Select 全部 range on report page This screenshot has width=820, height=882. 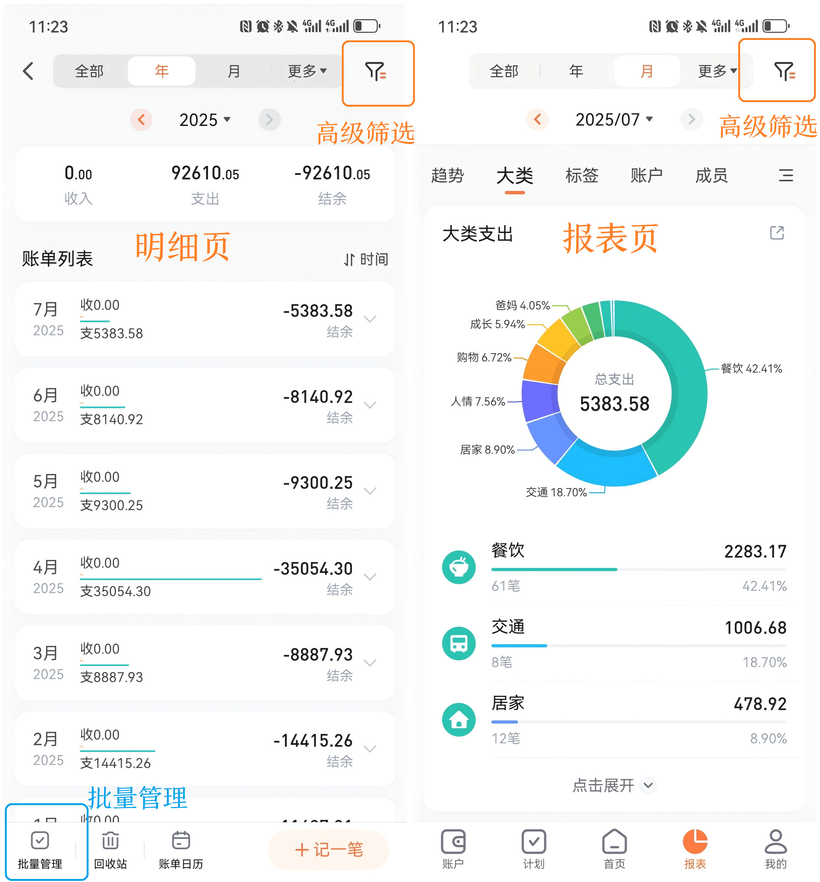click(504, 71)
